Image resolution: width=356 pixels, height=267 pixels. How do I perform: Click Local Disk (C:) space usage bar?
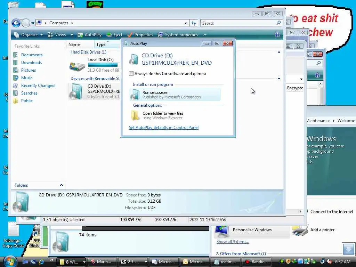[104, 65]
